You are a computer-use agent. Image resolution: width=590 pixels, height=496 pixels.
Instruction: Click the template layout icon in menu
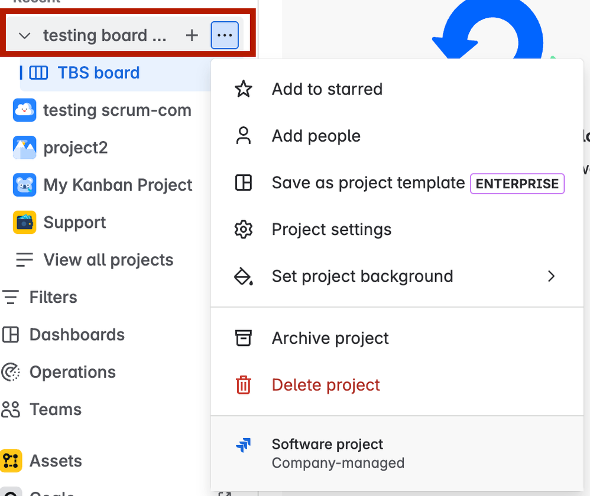click(244, 183)
